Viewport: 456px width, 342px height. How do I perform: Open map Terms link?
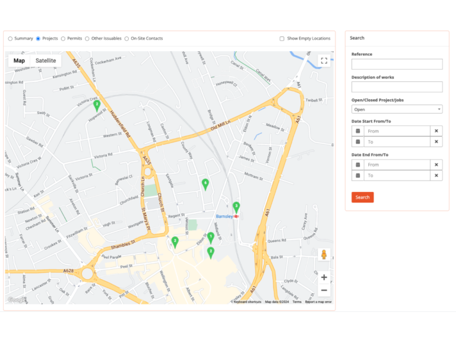297,302
